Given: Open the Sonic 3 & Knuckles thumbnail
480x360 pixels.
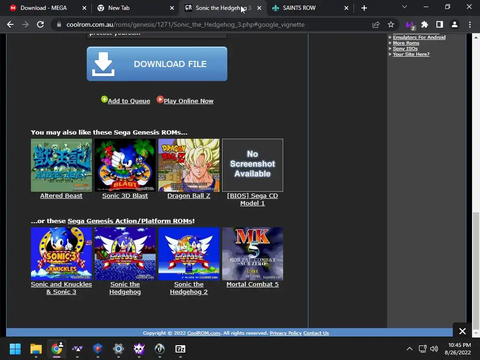Looking at the screenshot, I should pyautogui.click(x=61, y=254).
